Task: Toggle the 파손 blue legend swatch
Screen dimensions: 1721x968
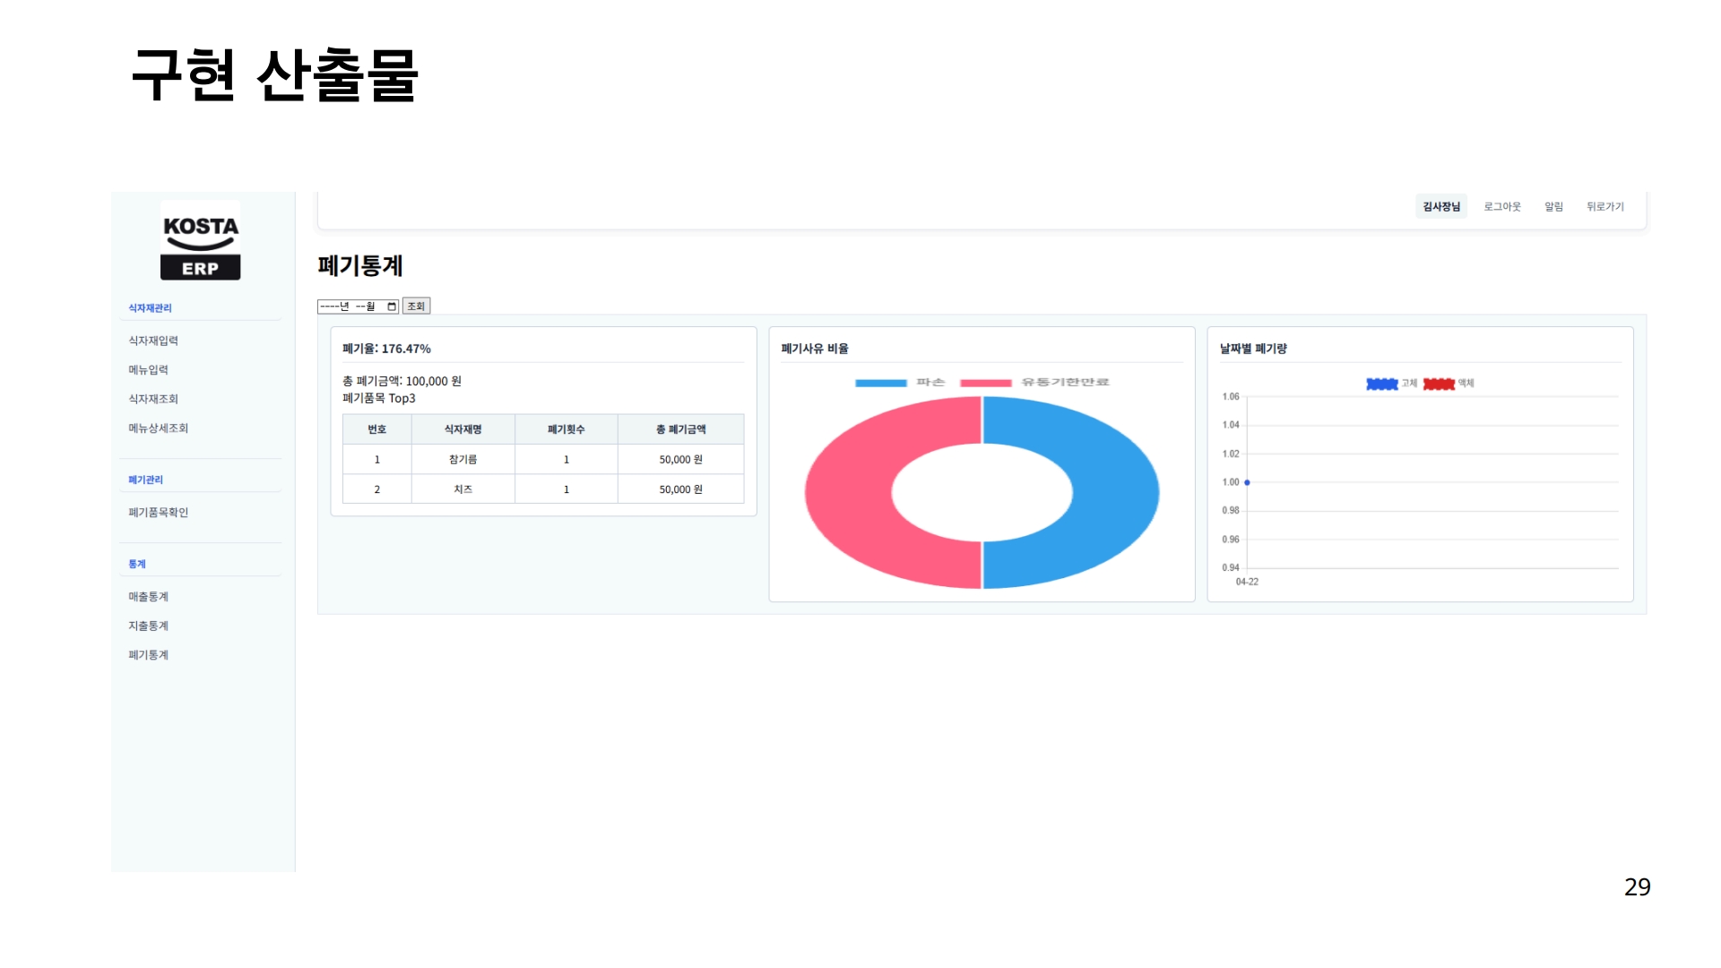Action: point(881,383)
